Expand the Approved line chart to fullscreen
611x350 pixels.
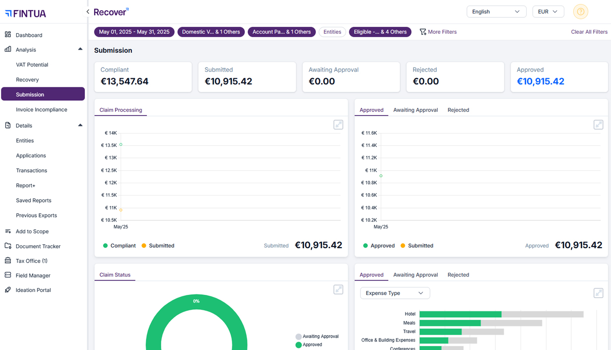click(x=598, y=125)
